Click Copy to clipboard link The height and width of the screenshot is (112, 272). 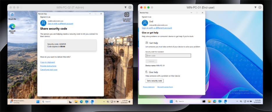click(x=48, y=62)
